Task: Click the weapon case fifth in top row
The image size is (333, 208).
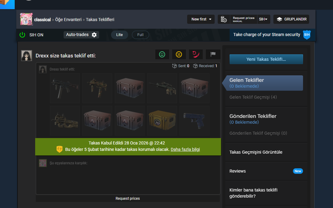Action: click(x=194, y=88)
